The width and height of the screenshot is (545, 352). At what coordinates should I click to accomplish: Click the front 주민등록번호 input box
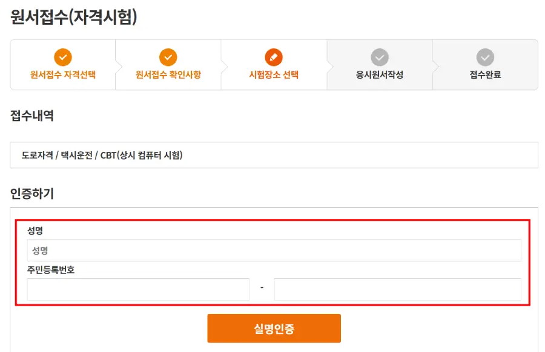[x=137, y=289]
